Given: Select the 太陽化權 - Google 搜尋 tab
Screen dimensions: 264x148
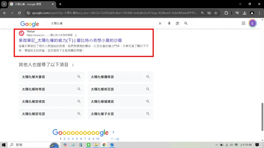Looking at the screenshot, I should pos(32,4).
